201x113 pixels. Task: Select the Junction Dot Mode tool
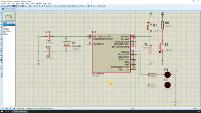tap(1, 18)
